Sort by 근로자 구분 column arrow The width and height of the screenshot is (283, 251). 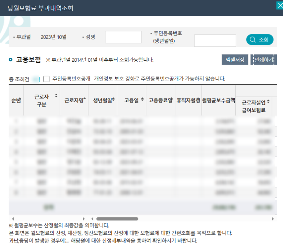56,96
